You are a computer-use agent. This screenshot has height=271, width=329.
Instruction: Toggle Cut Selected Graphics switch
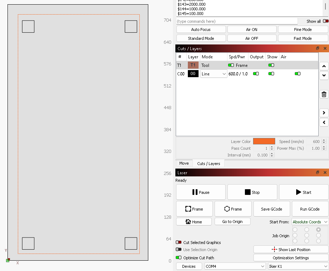point(179,243)
